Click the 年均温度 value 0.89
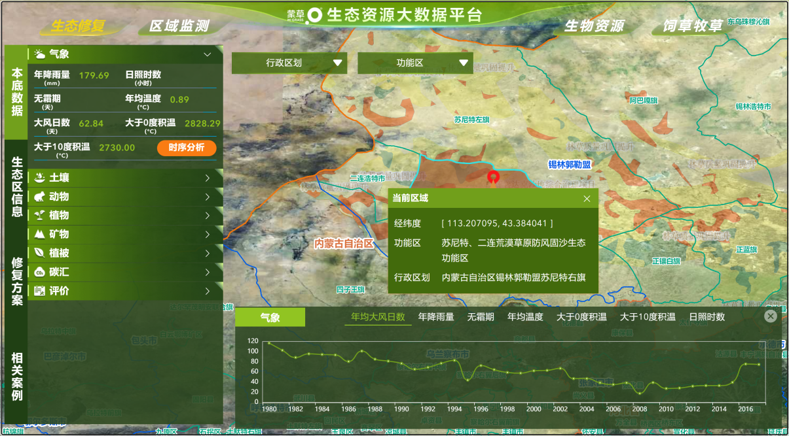Image resolution: width=789 pixels, height=436 pixels. click(179, 99)
